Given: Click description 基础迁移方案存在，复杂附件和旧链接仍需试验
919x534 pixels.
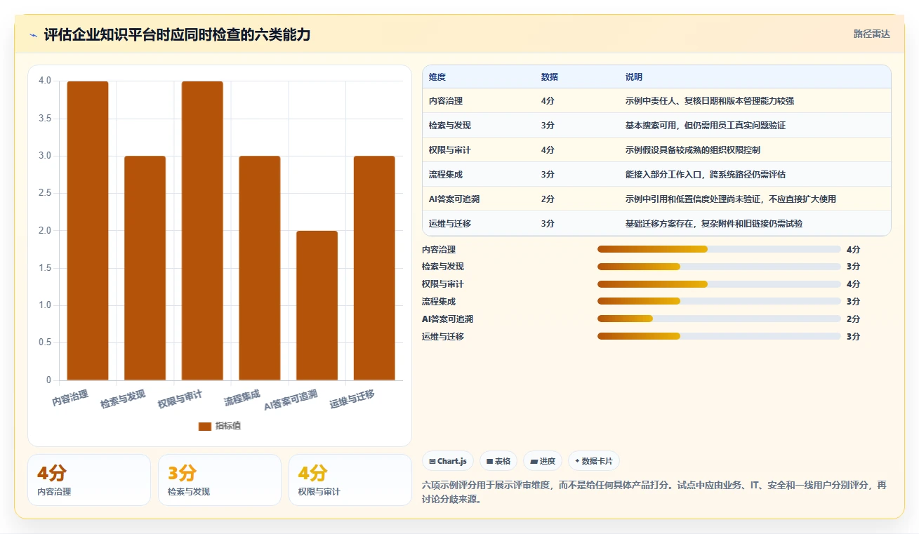Looking at the screenshot, I should 714,224.
